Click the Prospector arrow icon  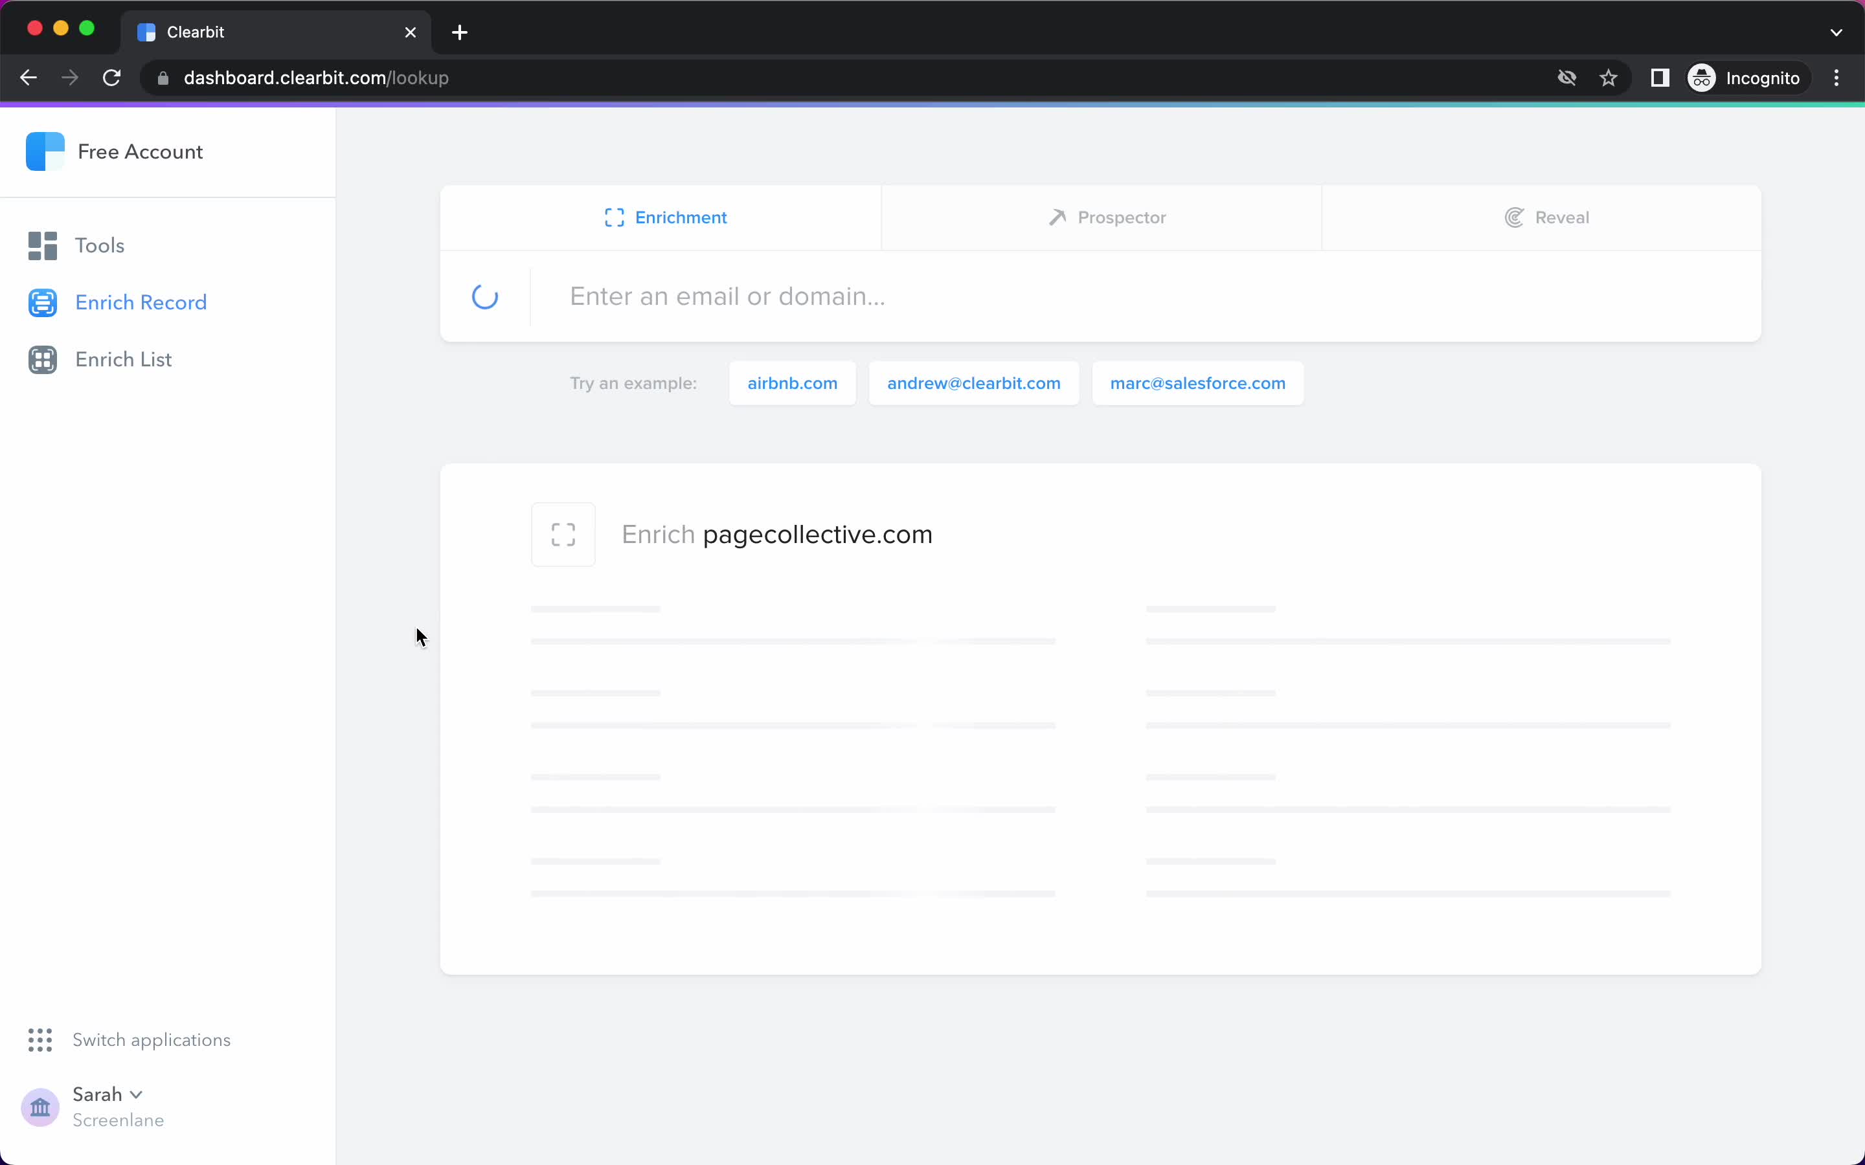1057,218
